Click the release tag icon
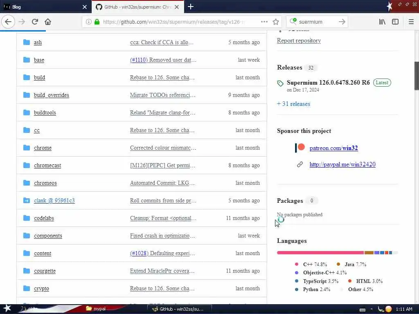This screenshot has width=419, height=314. 280,83
